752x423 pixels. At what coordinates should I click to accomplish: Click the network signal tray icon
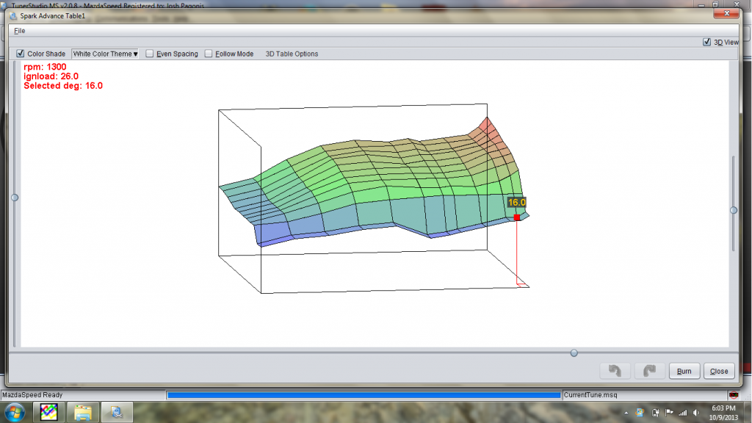point(683,412)
